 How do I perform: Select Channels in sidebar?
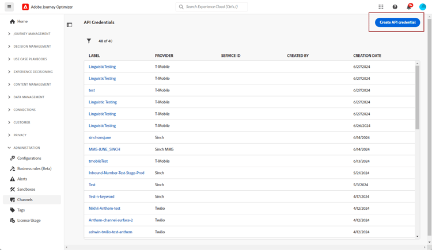point(32,199)
